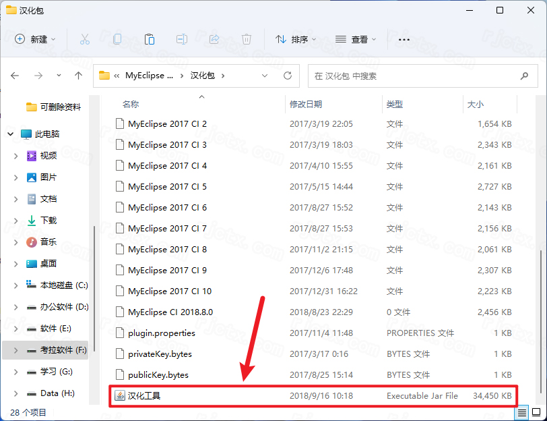The image size is (547, 421).
Task: Collapse the 此电脑 tree node
Action: [10, 134]
